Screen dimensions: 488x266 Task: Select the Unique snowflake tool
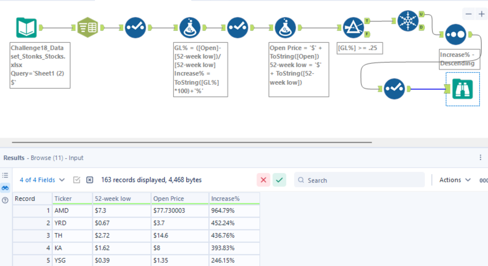click(x=408, y=21)
